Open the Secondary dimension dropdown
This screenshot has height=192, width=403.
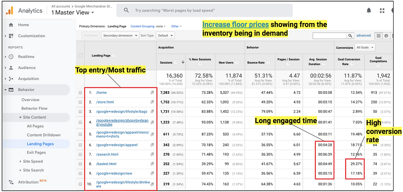coord(120,35)
